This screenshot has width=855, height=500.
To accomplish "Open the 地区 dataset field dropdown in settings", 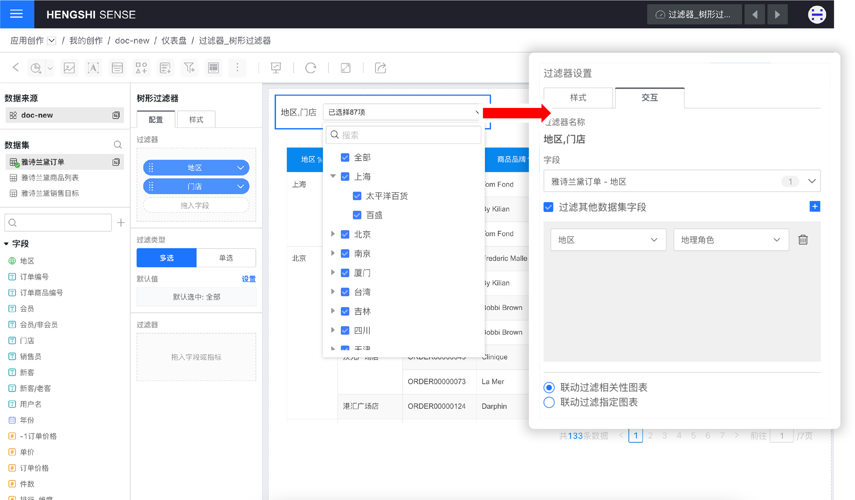I will [608, 240].
